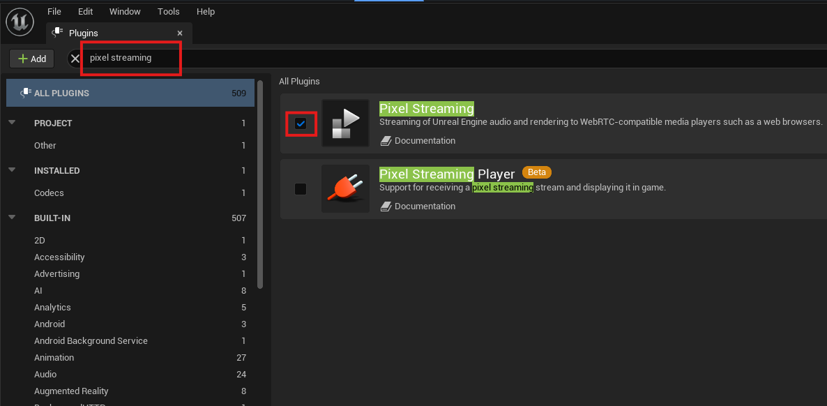
Task: Collapse the Installed category
Action: tap(12, 170)
